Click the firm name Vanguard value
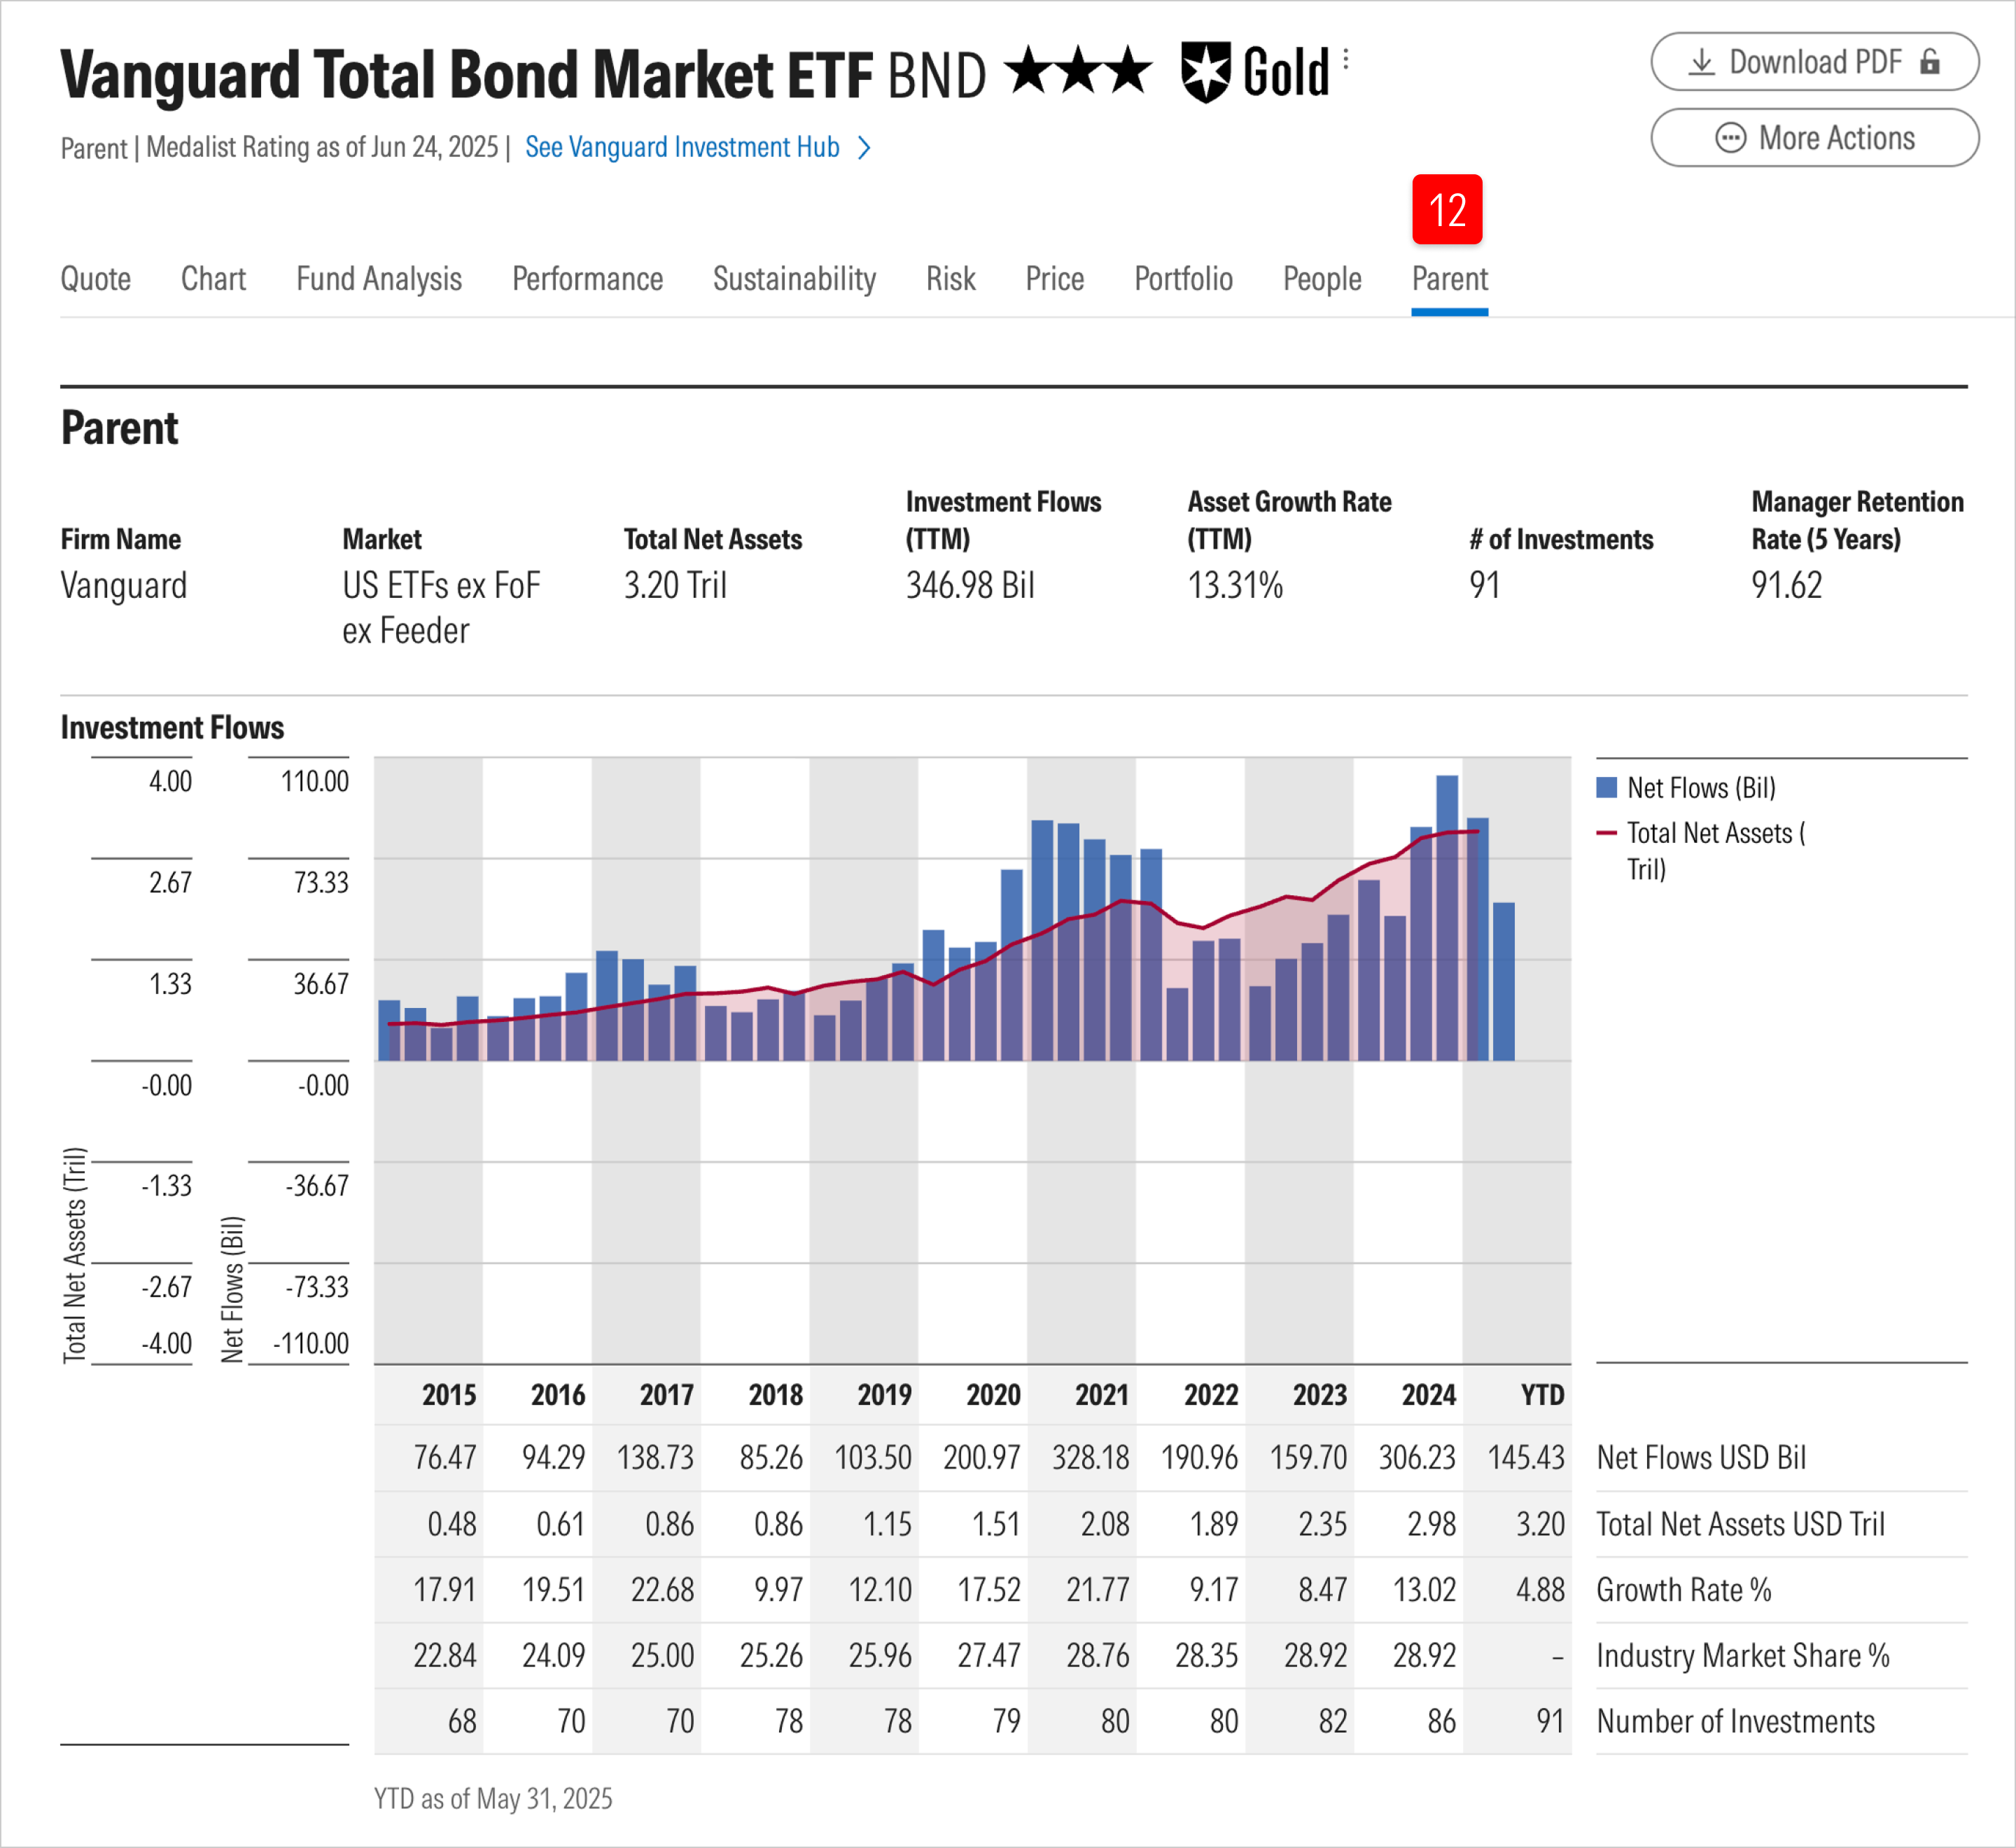 (x=124, y=585)
